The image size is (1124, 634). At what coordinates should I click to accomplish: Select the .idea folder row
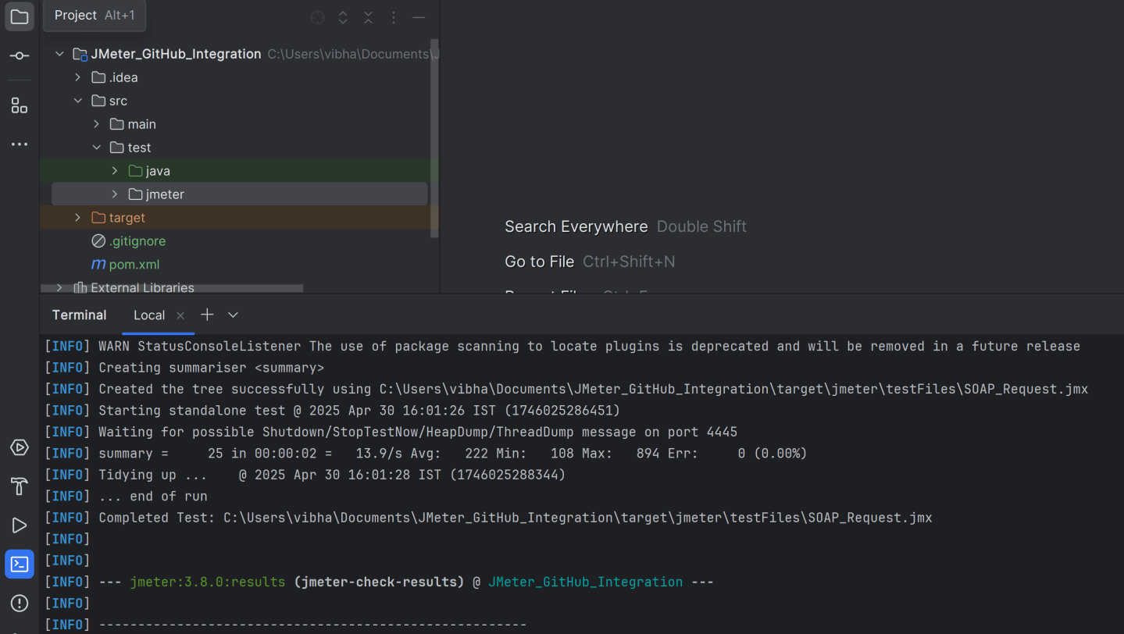[x=239, y=77]
